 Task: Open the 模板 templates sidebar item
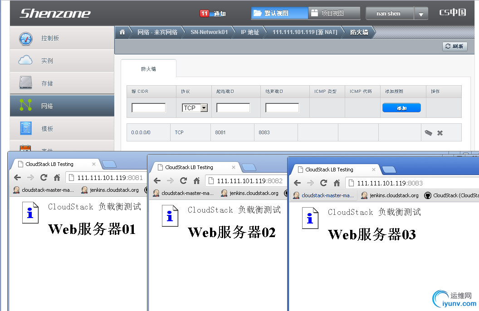click(x=62, y=128)
